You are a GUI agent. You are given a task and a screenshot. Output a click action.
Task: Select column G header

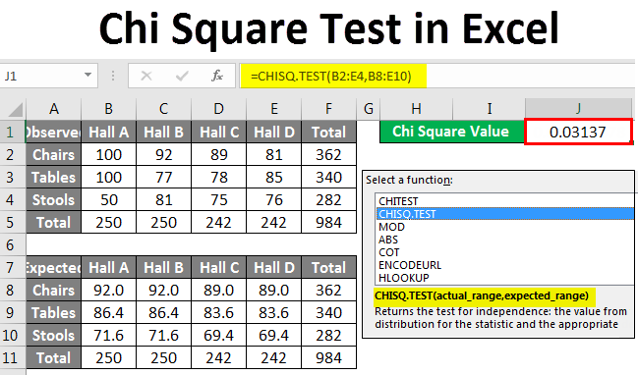coord(369,109)
